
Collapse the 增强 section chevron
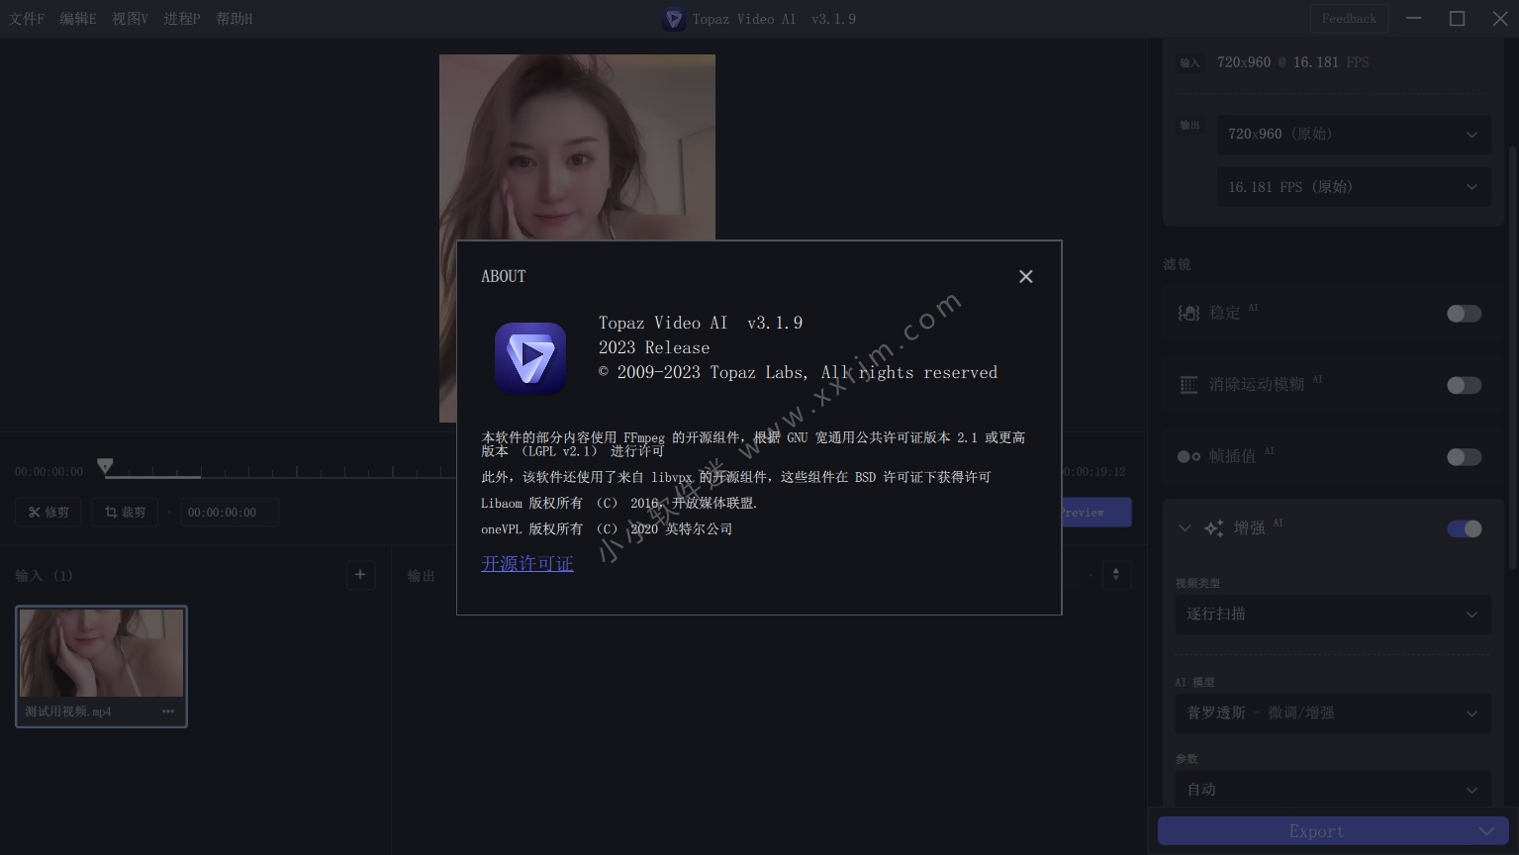click(x=1185, y=528)
